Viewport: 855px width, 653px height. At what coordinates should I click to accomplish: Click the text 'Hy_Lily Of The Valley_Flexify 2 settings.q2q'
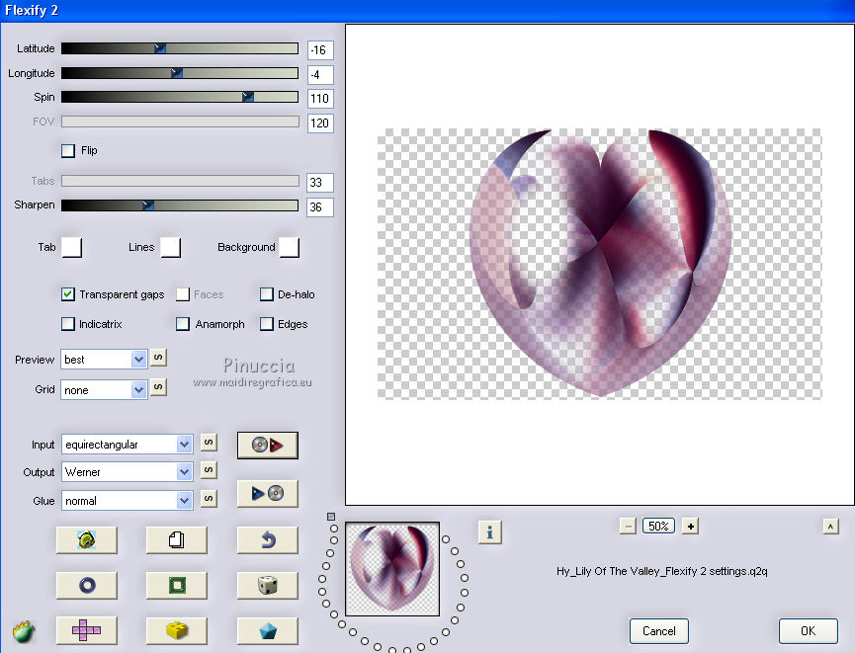pyautogui.click(x=662, y=571)
